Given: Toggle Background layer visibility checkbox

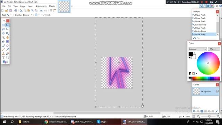Looking at the screenshot, I should [217, 91].
